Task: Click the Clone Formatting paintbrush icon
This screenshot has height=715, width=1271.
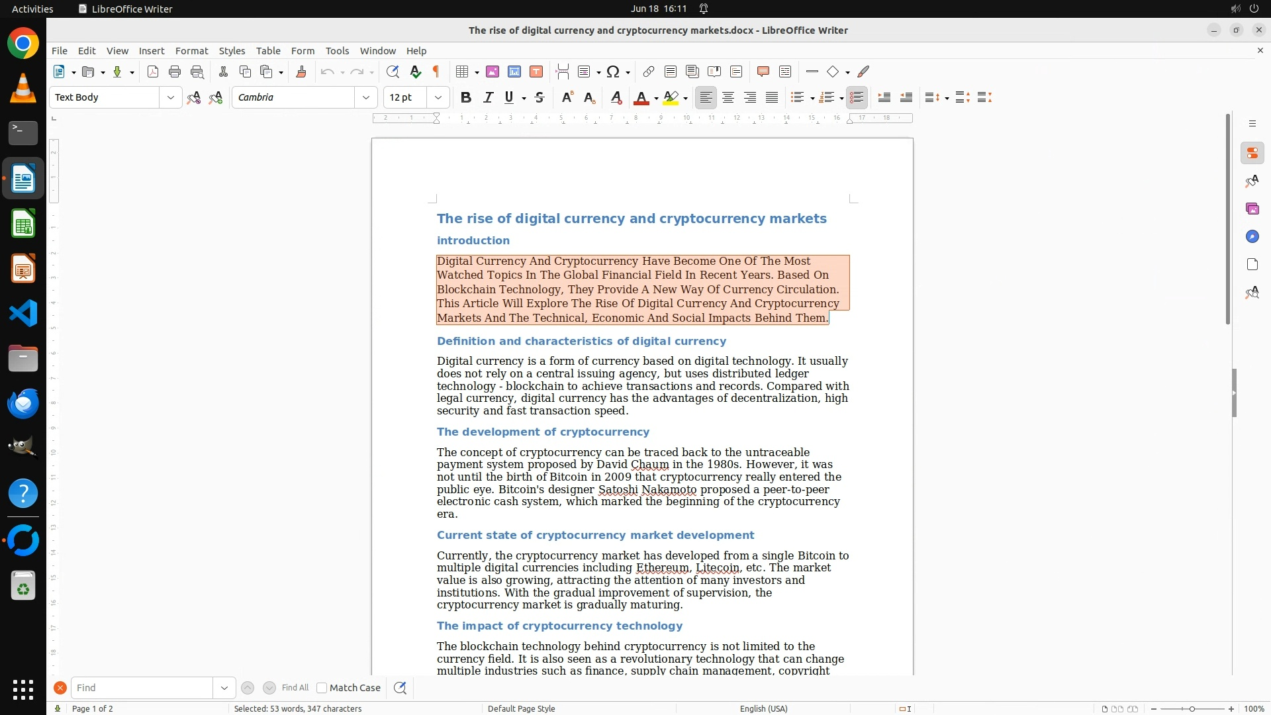Action: pos(301,71)
